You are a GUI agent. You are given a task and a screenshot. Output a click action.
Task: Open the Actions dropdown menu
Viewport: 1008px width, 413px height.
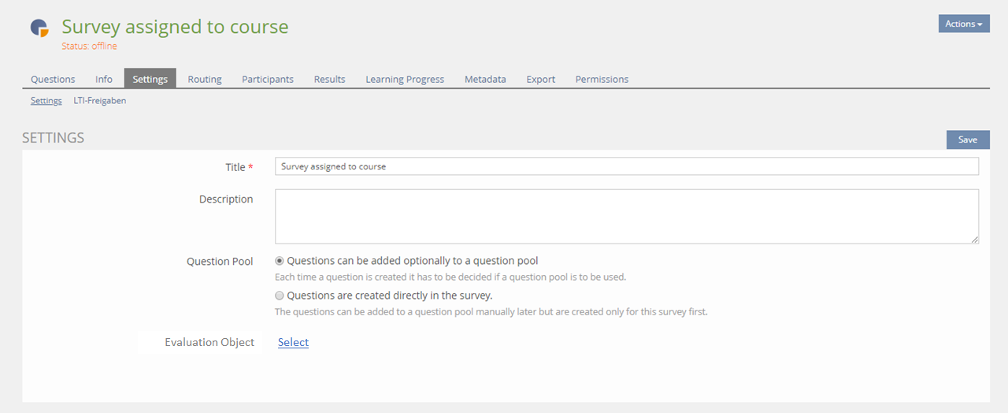963,24
